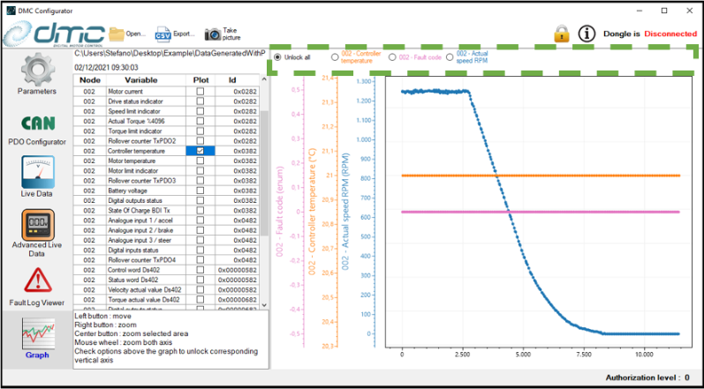The width and height of the screenshot is (704, 389).
Task: Select the Analogue input 3 / steer cell
Action: 146,240
